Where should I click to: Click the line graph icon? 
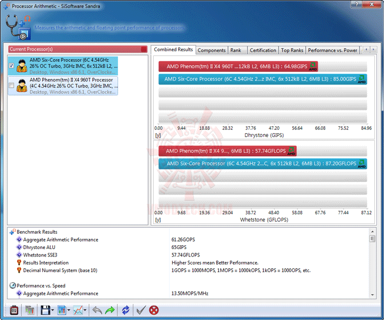click(x=78, y=310)
